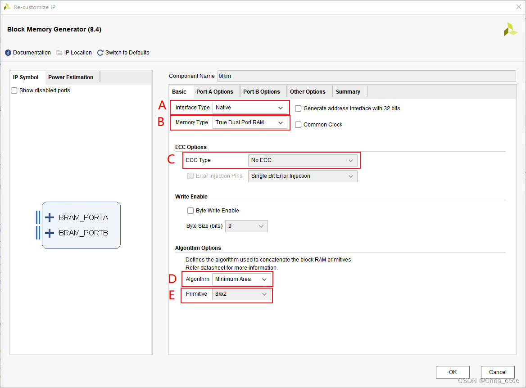The height and width of the screenshot is (388, 526).
Task: Toggle the Byte Write Enable checkbox
Action: 190,211
